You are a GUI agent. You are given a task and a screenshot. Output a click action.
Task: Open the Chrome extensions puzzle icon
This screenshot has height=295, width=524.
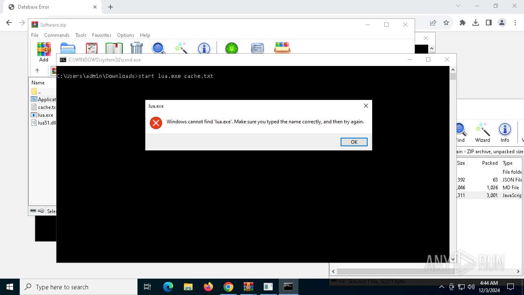[463, 23]
